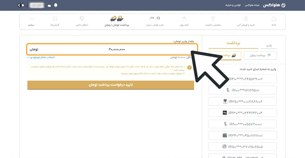This screenshot has height=158, width=305.
Task: Click bank logo of IR100 account
Action: coord(228,90)
